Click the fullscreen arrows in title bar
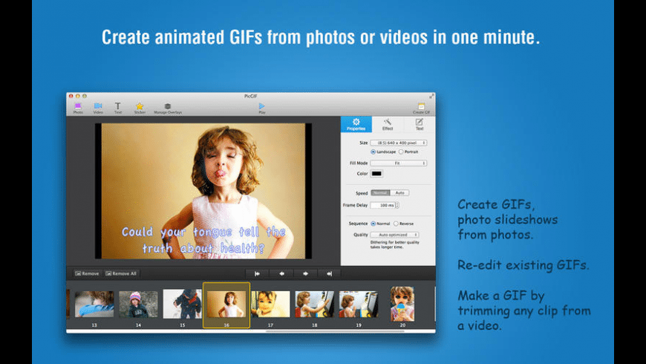 pos(431,96)
